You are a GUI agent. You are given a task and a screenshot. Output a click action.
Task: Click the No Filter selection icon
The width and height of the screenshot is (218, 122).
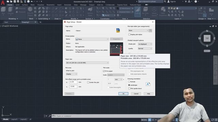[145, 11]
